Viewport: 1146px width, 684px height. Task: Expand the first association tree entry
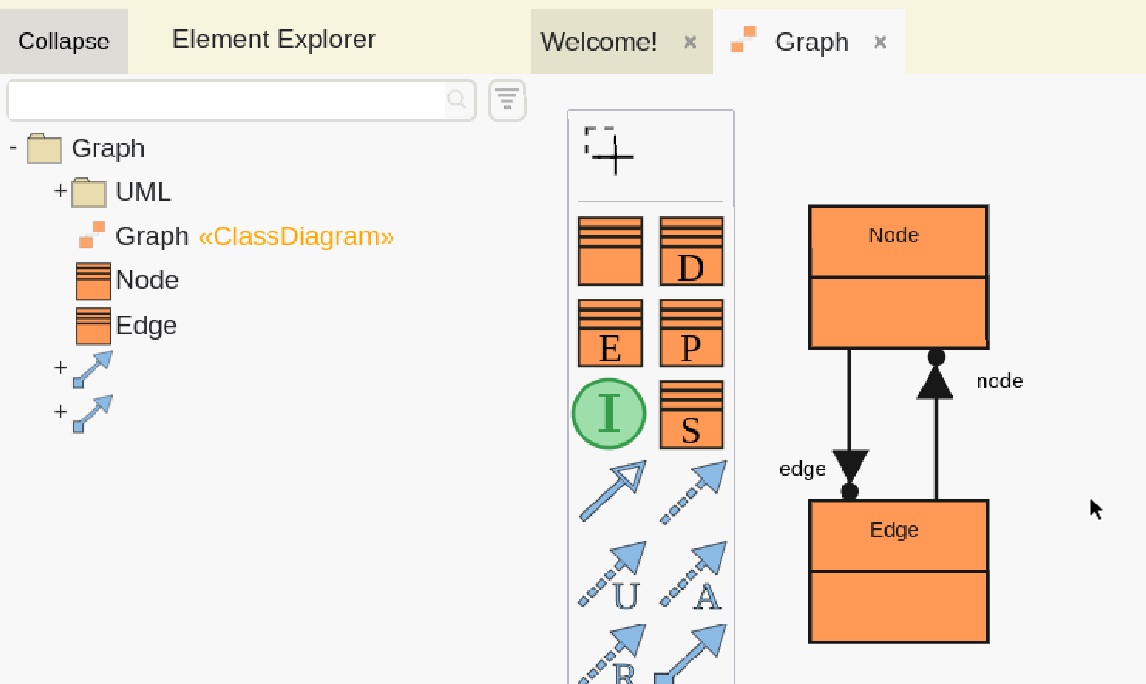click(x=61, y=368)
